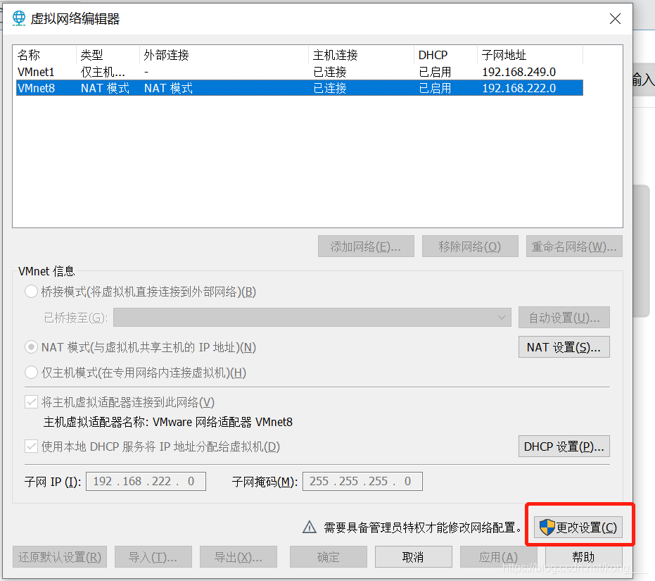
Task: Toggle 将主机虚拟适配器连接到此网络 checkbox
Action: [32, 402]
